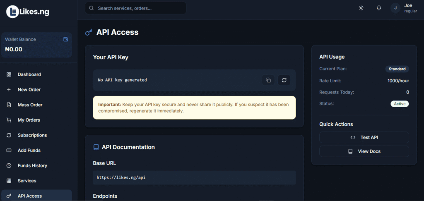Viewport: 424px width, 201px height.
Task: Open Services list
Action: (x=36, y=181)
